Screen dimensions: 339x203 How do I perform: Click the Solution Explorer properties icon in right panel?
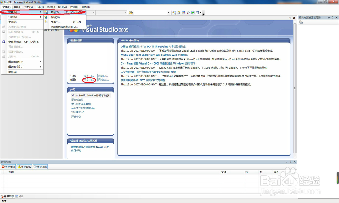pyautogui.click(x=301, y=22)
